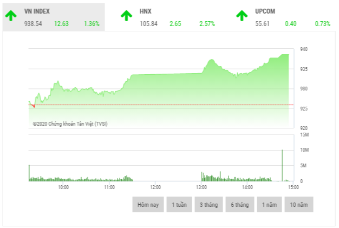Screen dimensions: 339x228
Task: Choose the 6 tháng time range
Action: (x=239, y=205)
